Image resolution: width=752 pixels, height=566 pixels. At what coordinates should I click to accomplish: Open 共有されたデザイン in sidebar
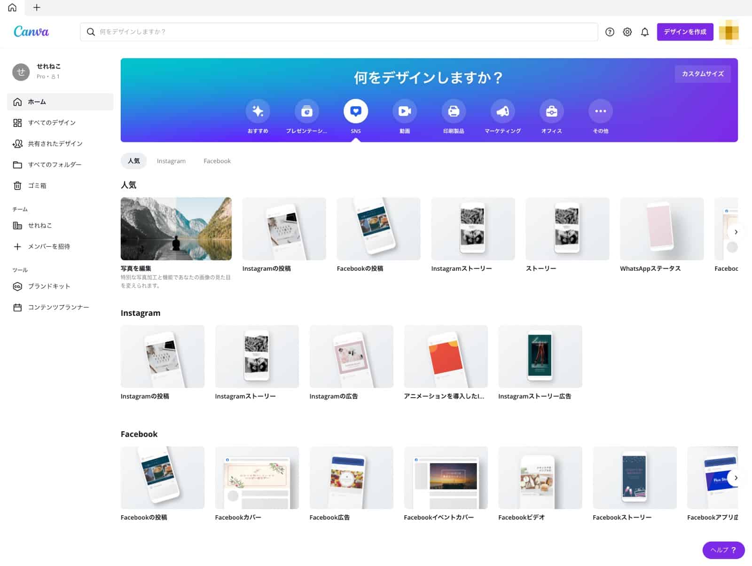click(60, 143)
